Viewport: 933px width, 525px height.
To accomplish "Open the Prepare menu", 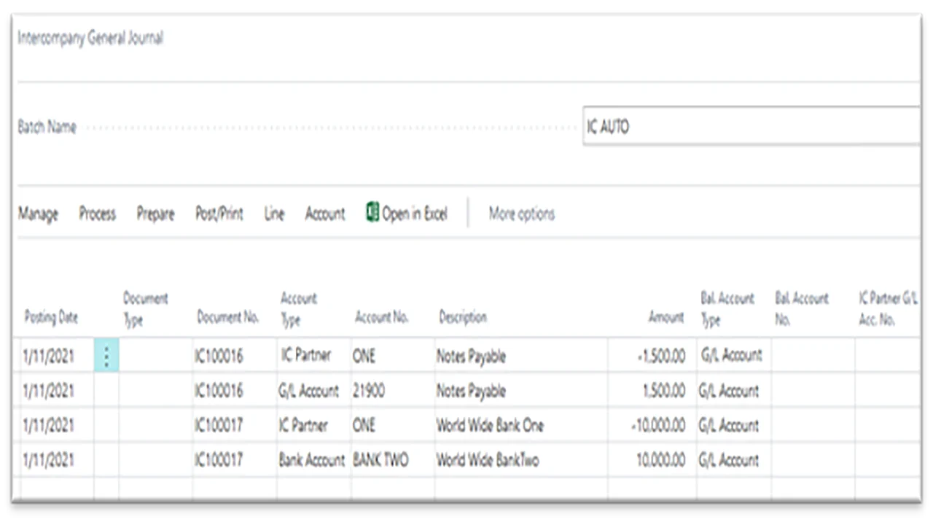I will [x=155, y=214].
